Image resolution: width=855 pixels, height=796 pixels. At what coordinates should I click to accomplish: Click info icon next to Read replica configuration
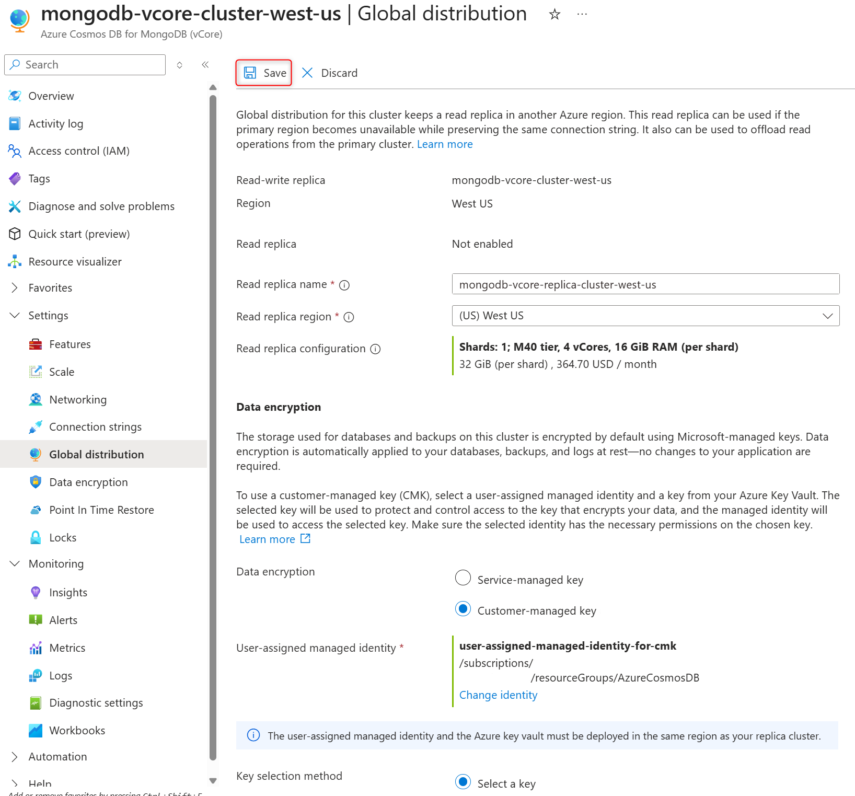pos(375,349)
